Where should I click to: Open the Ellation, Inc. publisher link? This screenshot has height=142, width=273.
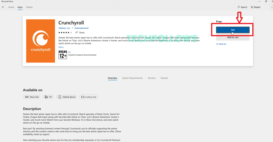tap(65, 28)
